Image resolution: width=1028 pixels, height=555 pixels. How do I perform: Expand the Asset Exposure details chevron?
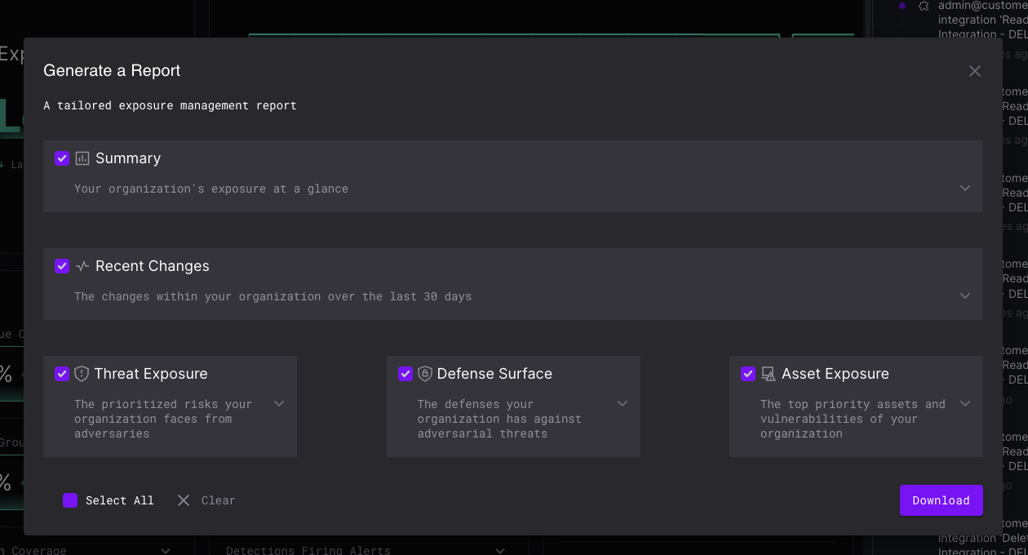tap(964, 404)
